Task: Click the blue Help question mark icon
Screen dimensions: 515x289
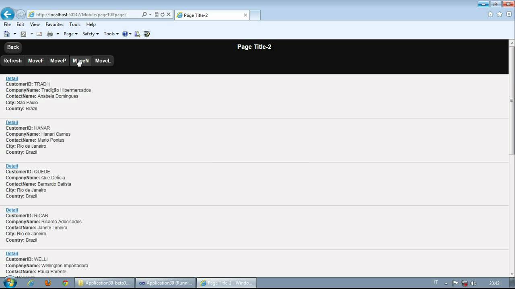Action: (x=125, y=34)
